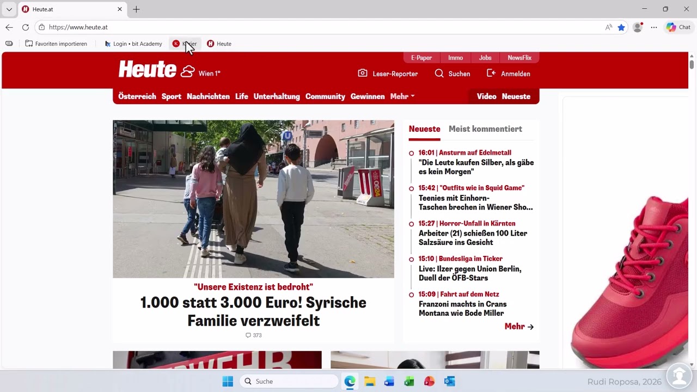Open PowerPoint from taskbar
The image size is (697, 392).
click(430, 381)
